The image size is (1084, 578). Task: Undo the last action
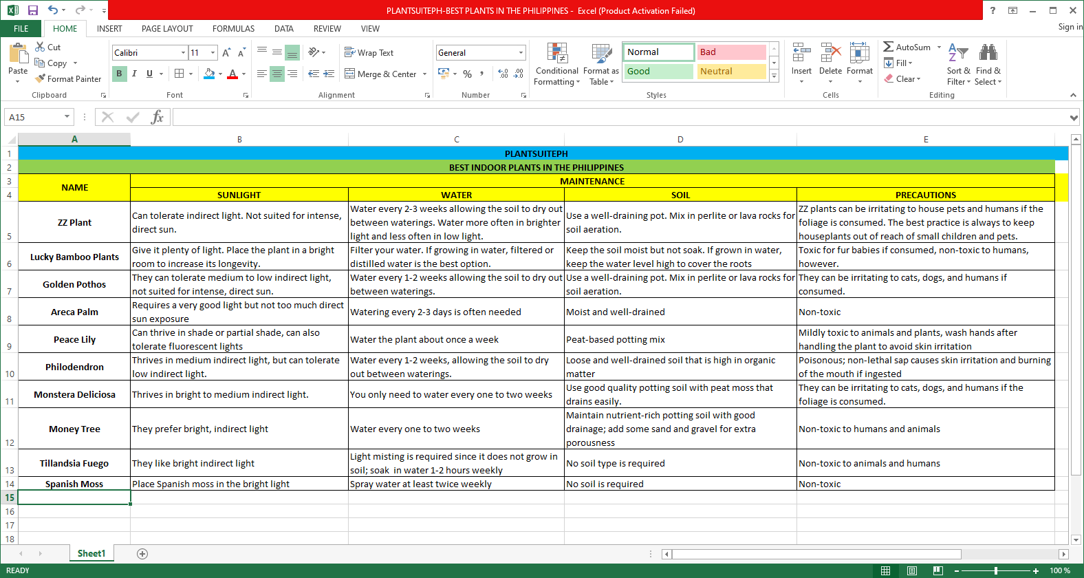click(x=53, y=10)
